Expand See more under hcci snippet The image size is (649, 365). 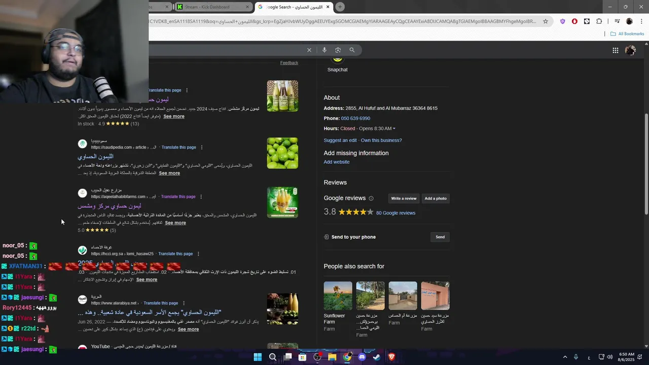click(147, 280)
